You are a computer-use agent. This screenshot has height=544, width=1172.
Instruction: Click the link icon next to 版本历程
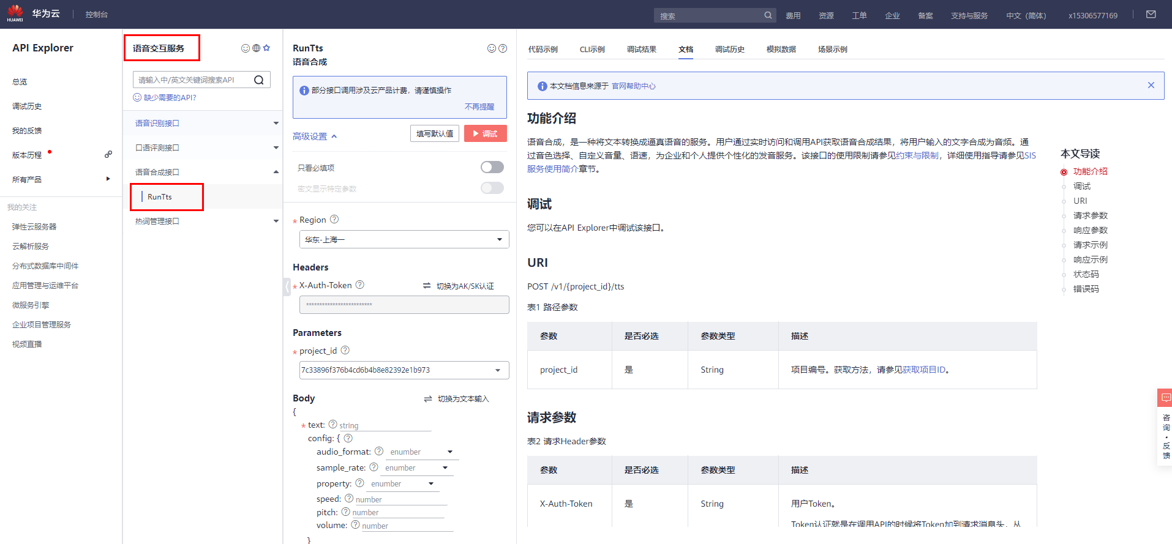(108, 155)
